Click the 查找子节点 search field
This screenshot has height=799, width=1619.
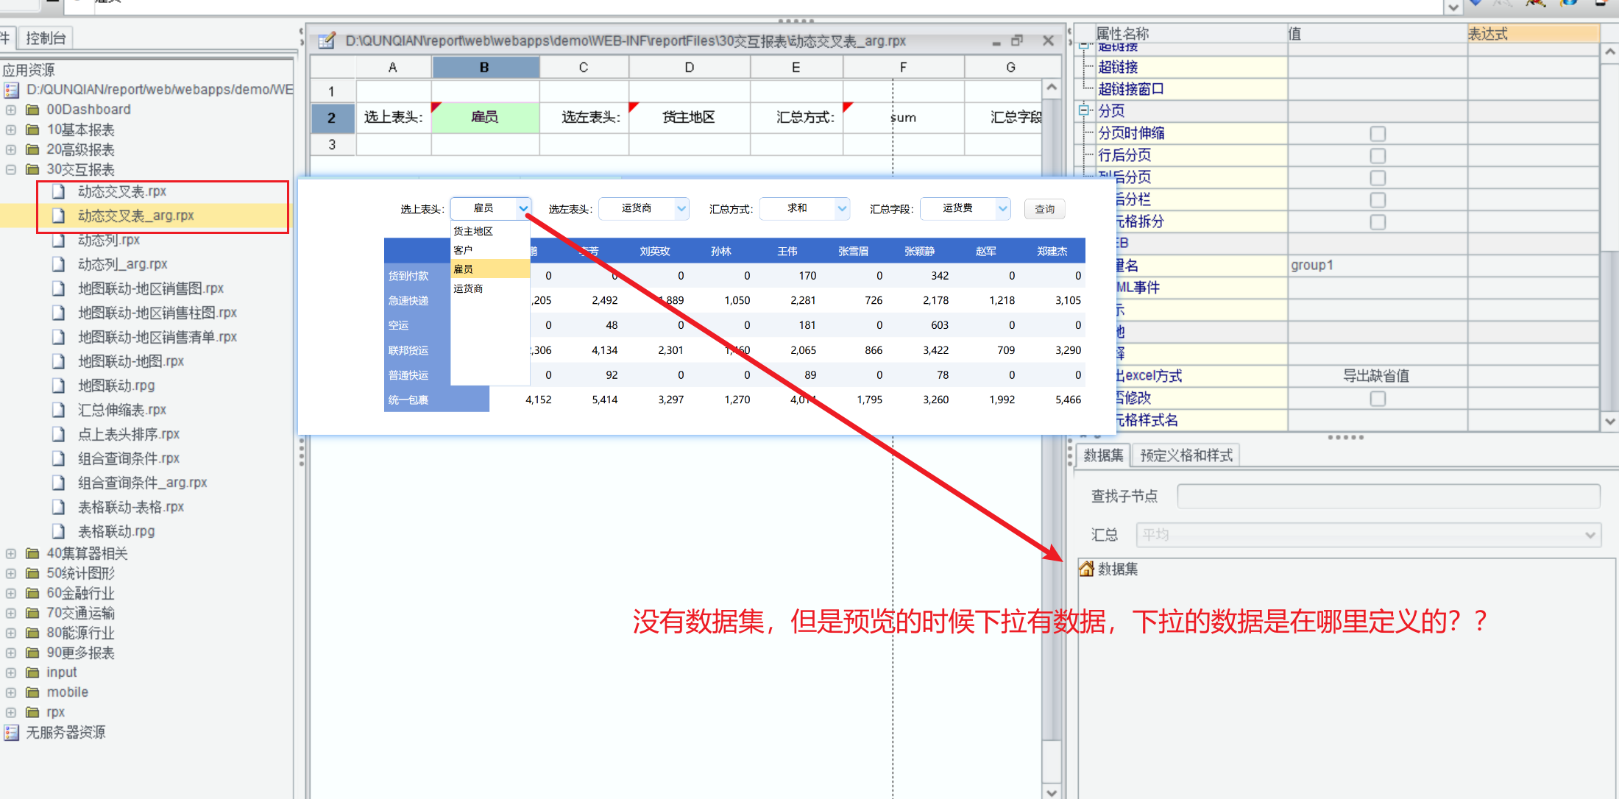point(1388,496)
